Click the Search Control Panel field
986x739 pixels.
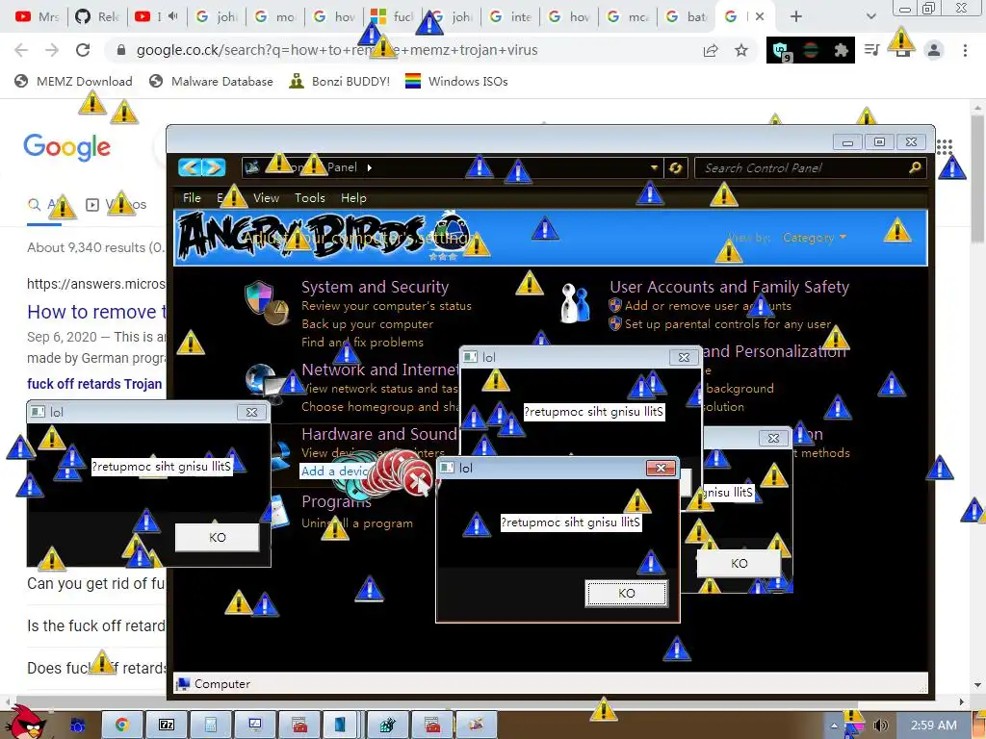click(x=811, y=167)
